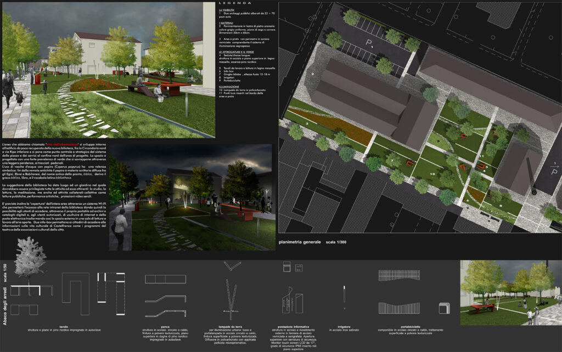
Task: Click the lowest bench elevation drawing
Action: click(165, 314)
